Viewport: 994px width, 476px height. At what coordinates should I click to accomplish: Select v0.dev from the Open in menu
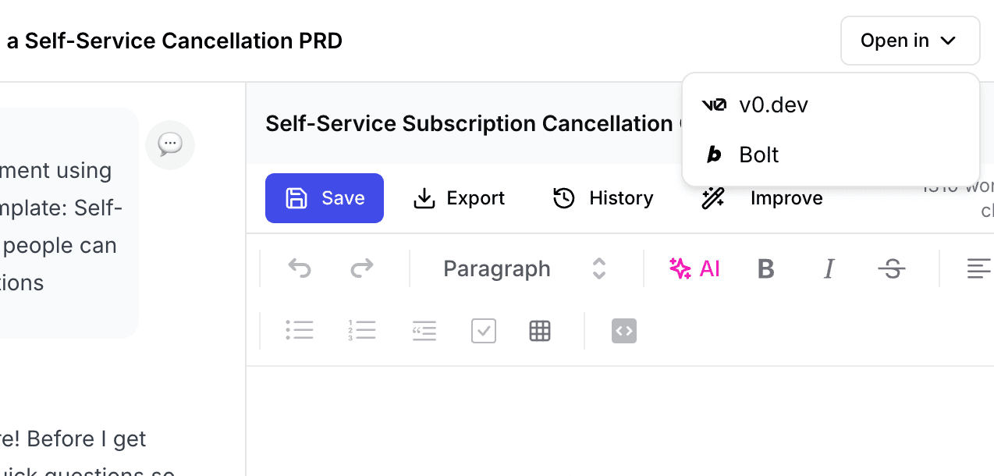tap(773, 104)
